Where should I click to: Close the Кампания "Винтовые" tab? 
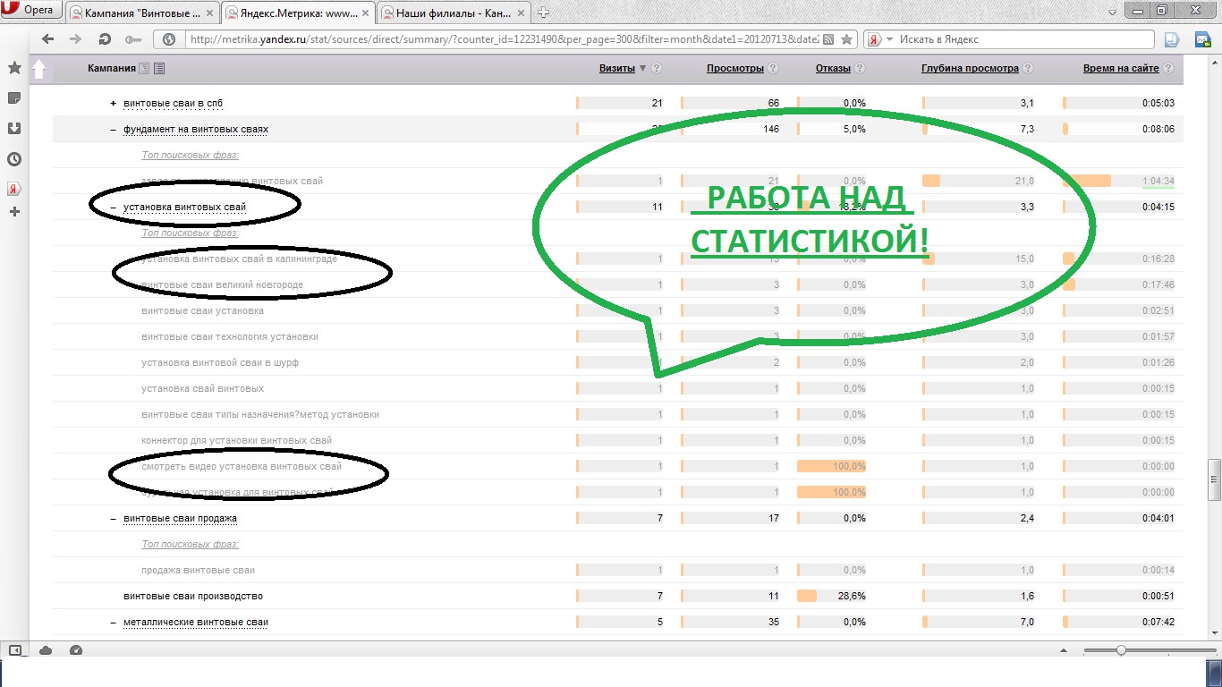(x=208, y=13)
